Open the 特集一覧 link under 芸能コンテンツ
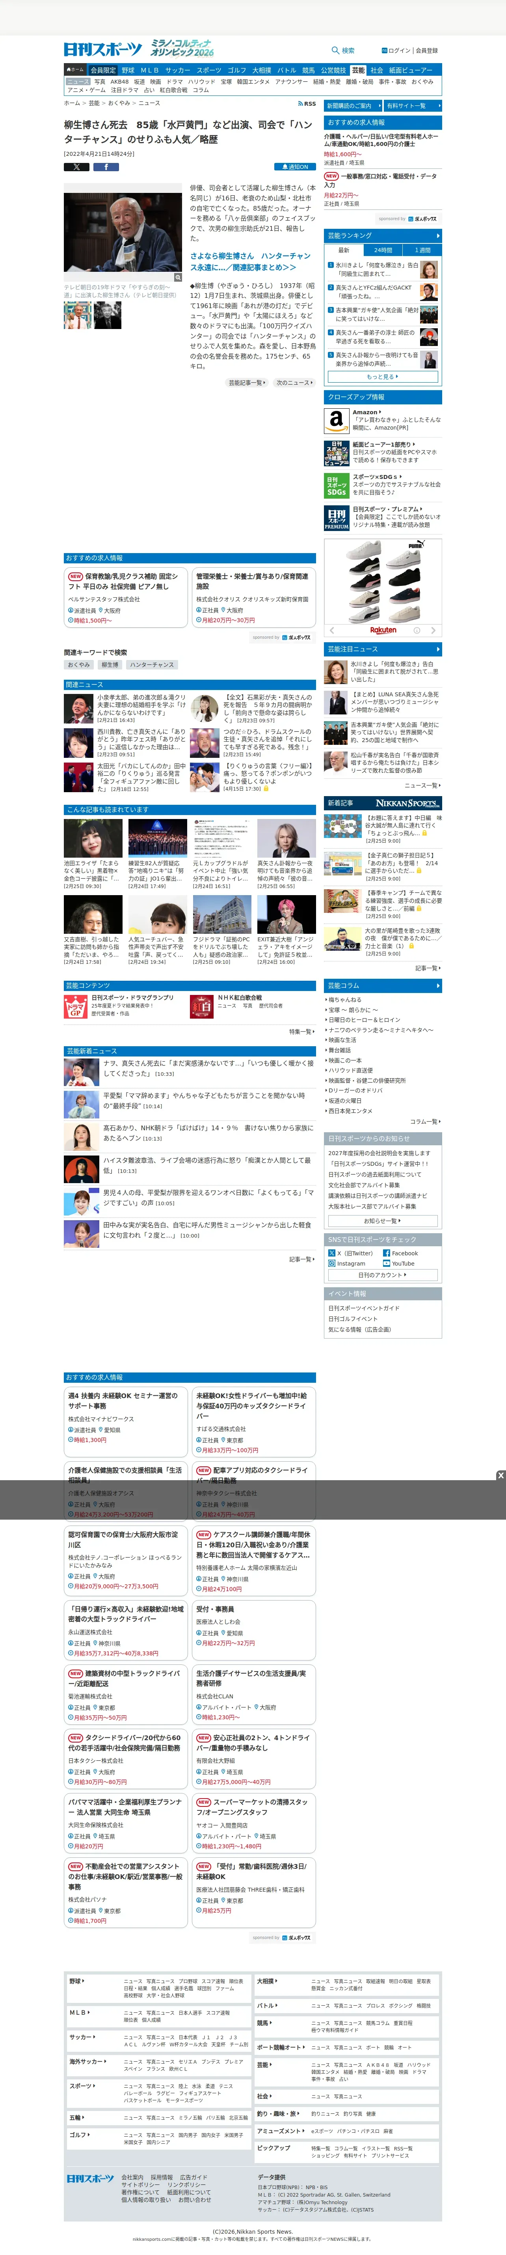This screenshot has width=506, height=2255. coord(301,1031)
